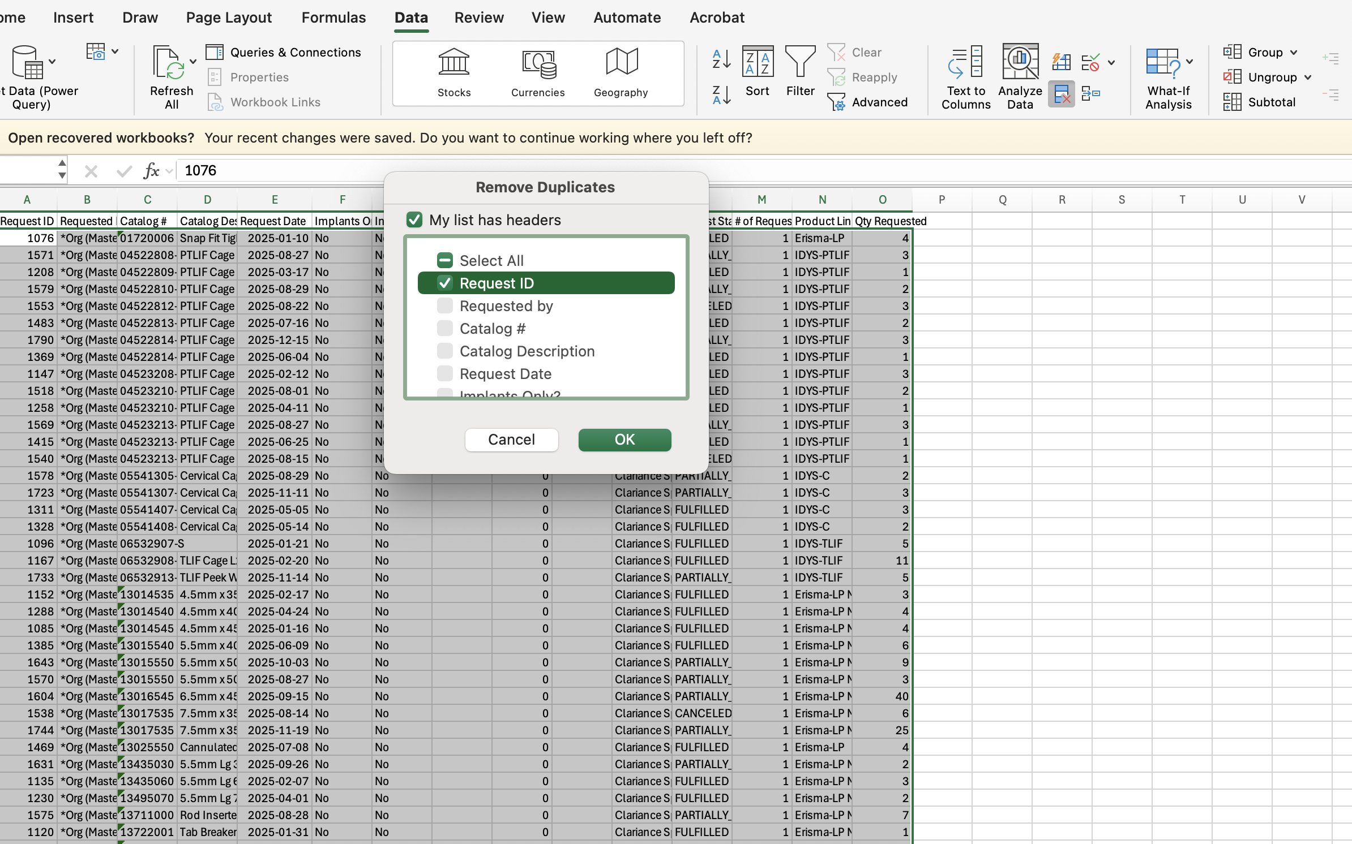
Task: Expand the Ungroup dropdown arrow
Action: (x=1308, y=77)
